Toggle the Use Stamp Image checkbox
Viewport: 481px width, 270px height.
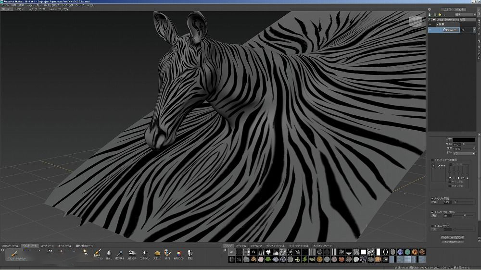tap(432, 160)
